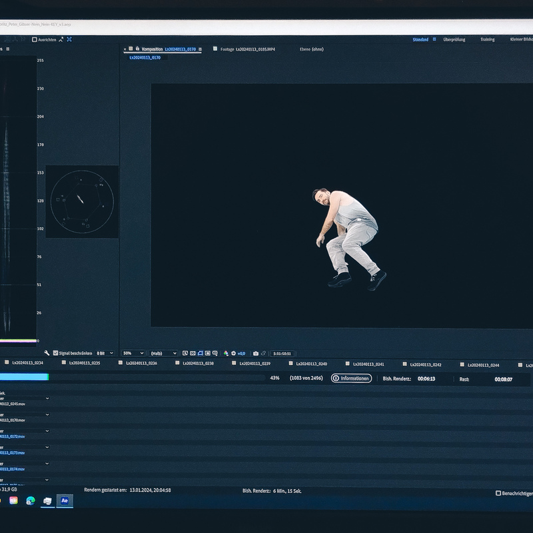Screen dimensions: 533x533
Task: Open the Lx20240113_0244 timeline tab
Action: click(x=484, y=365)
